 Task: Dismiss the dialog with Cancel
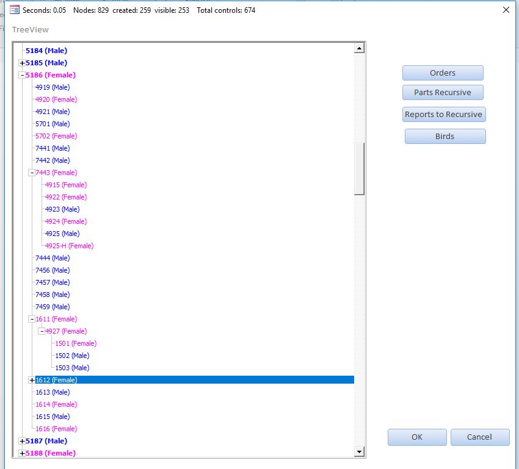point(479,437)
